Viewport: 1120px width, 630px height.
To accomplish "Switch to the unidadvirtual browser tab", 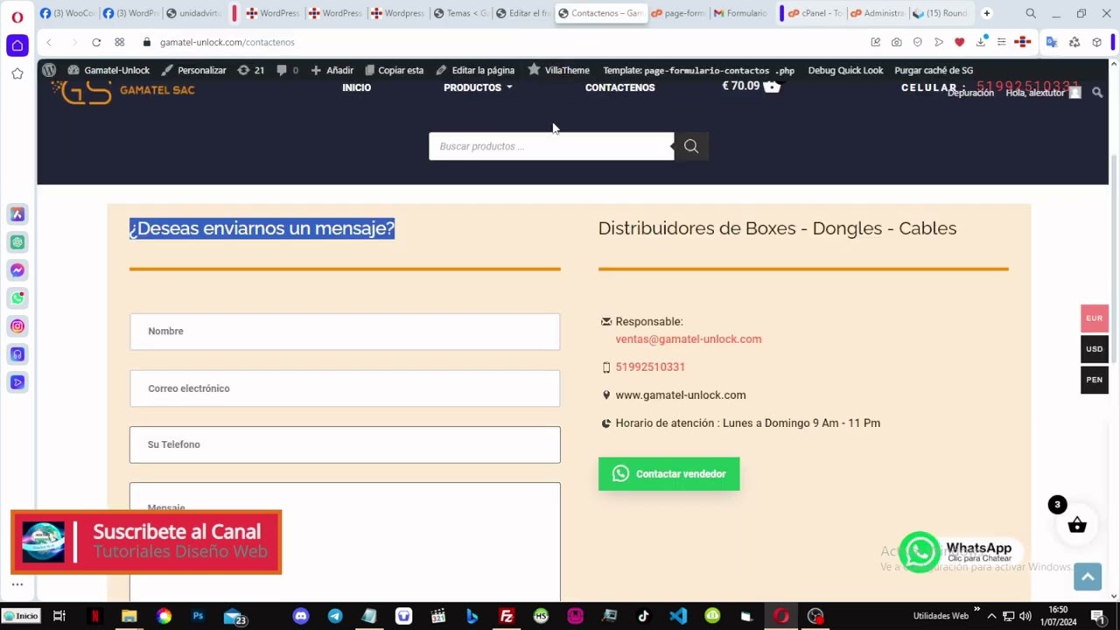I will point(193,13).
